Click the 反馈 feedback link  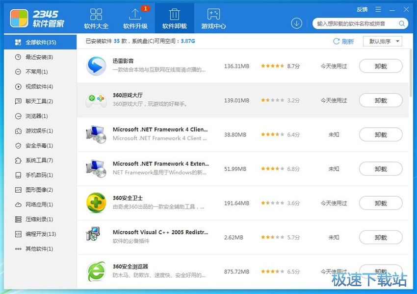pyautogui.click(x=362, y=10)
